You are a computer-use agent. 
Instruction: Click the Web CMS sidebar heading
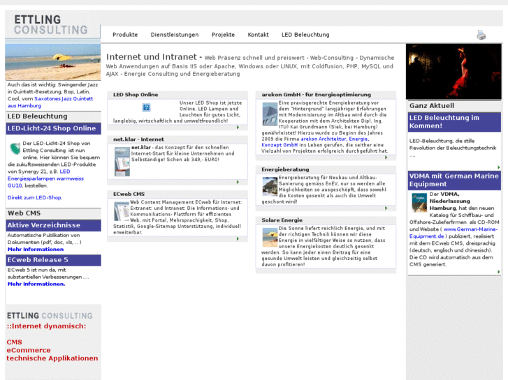(x=24, y=213)
